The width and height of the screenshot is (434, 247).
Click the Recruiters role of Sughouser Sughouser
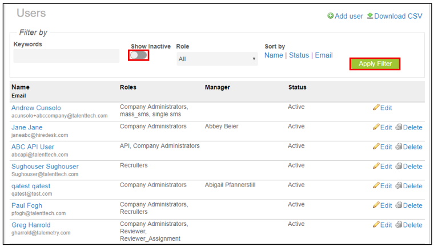pos(134,165)
